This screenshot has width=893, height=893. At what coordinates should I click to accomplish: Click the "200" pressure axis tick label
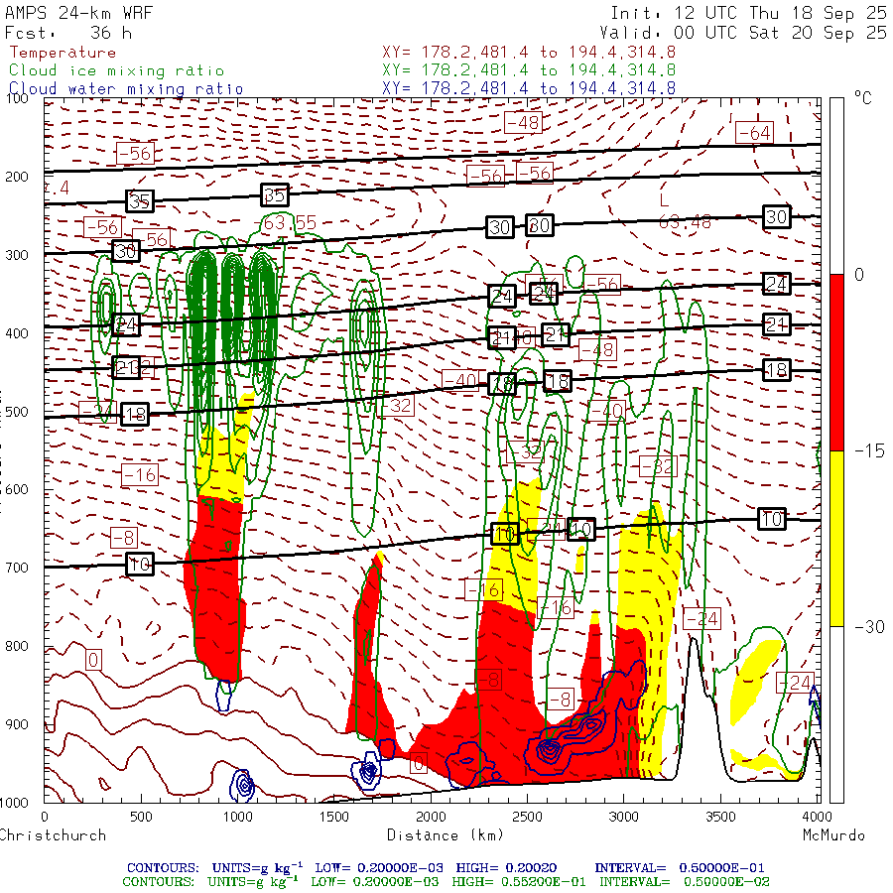pyautogui.click(x=17, y=177)
